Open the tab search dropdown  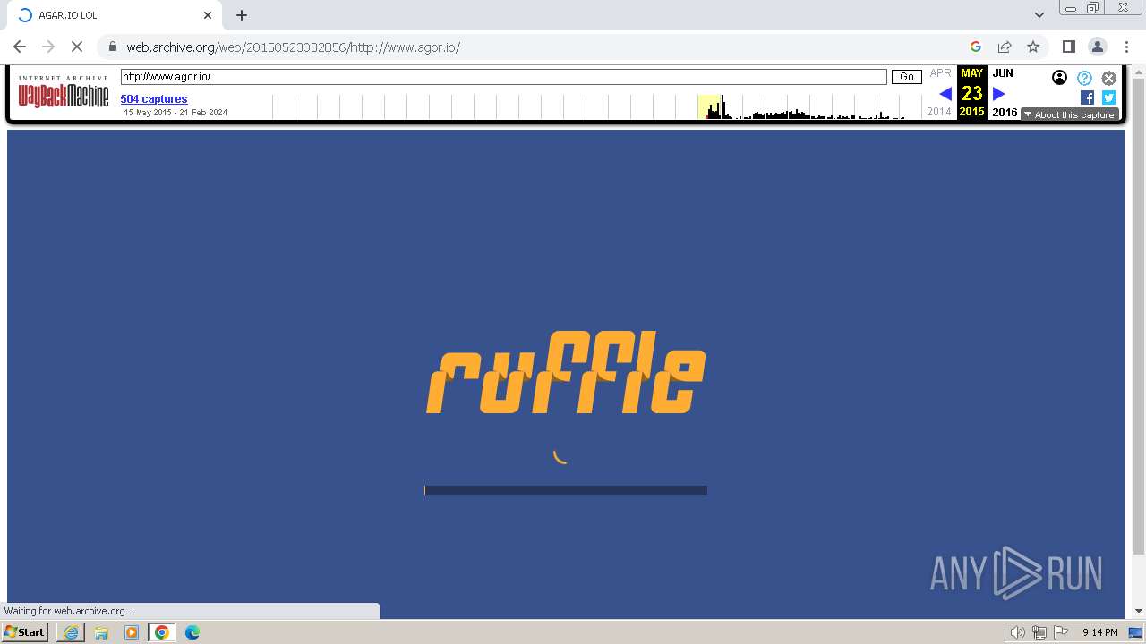pos(1039,15)
